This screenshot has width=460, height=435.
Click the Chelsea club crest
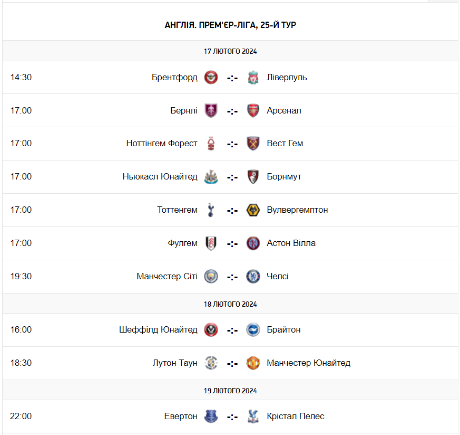[253, 276]
